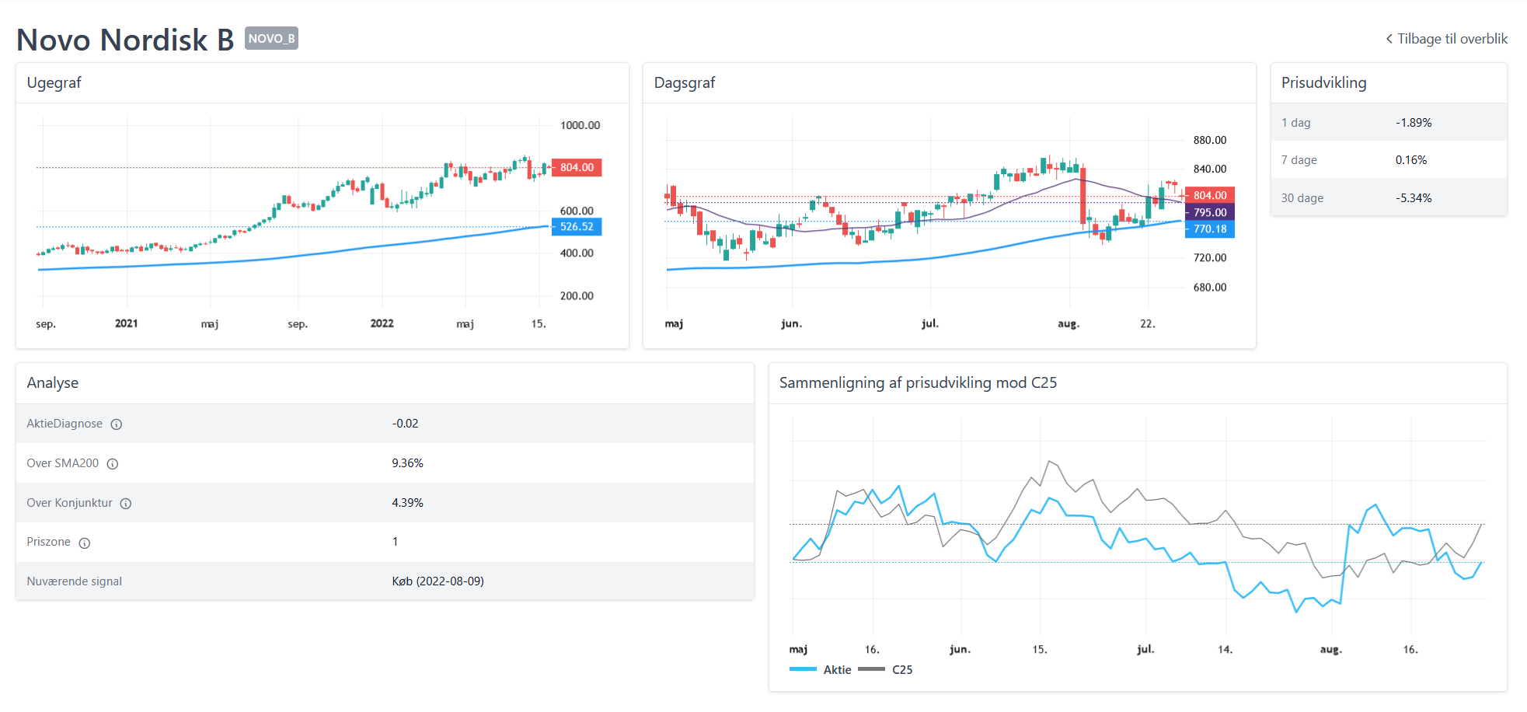The width and height of the screenshot is (1527, 712).
Task: Click the Nuværende signal label
Action: [74, 581]
